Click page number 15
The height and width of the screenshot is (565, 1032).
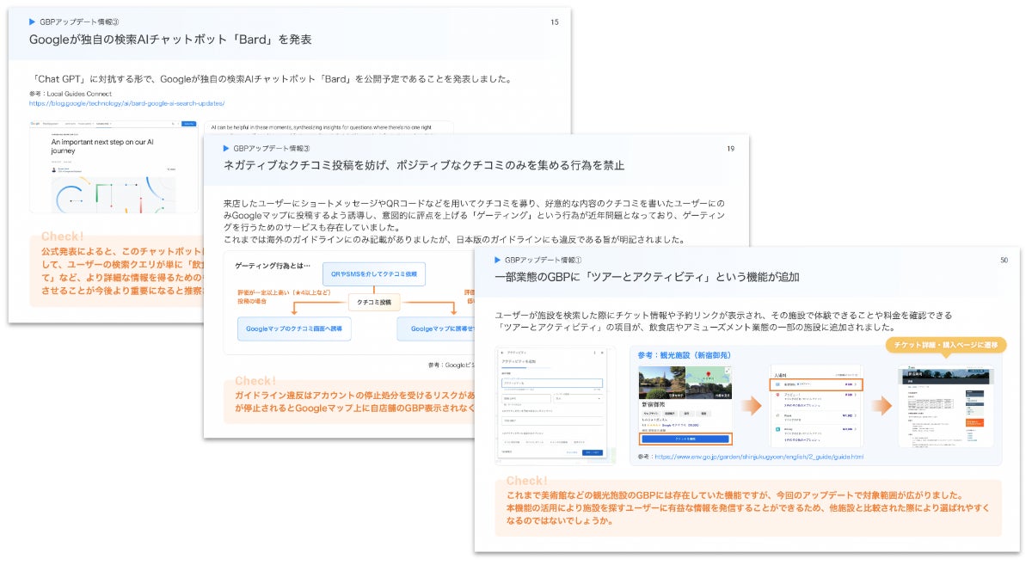[554, 22]
